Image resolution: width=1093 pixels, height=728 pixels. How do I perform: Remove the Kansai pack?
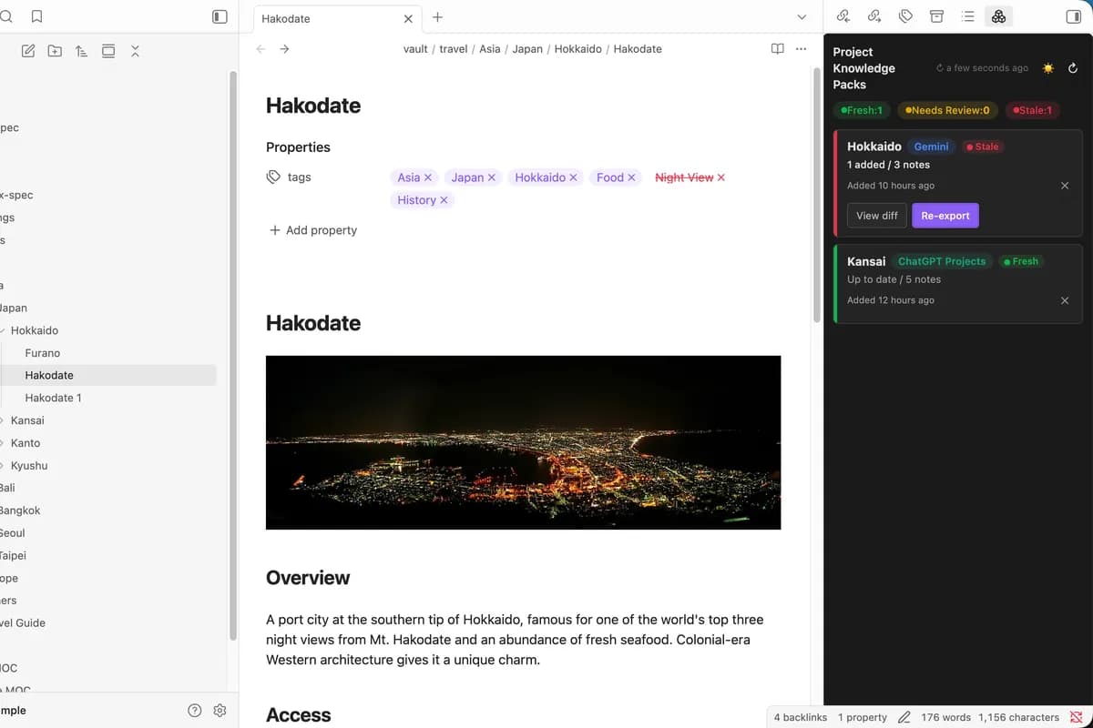click(1065, 300)
